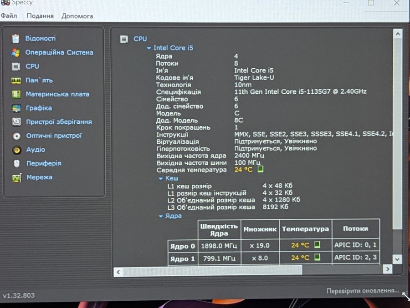Click the Ядро 1 row label
Viewport: 410px width, 308px height.
(183, 259)
